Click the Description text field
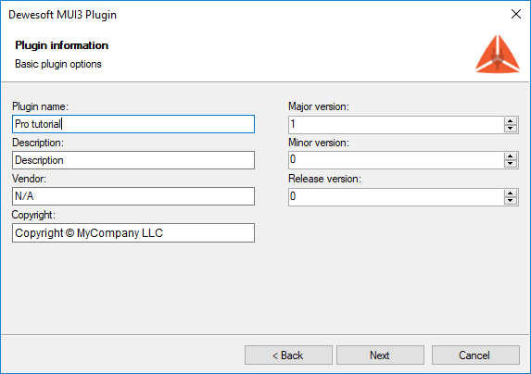 (133, 160)
